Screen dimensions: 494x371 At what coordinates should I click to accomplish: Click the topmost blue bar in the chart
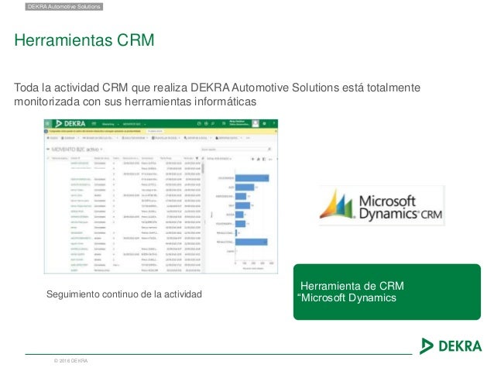click(x=252, y=178)
